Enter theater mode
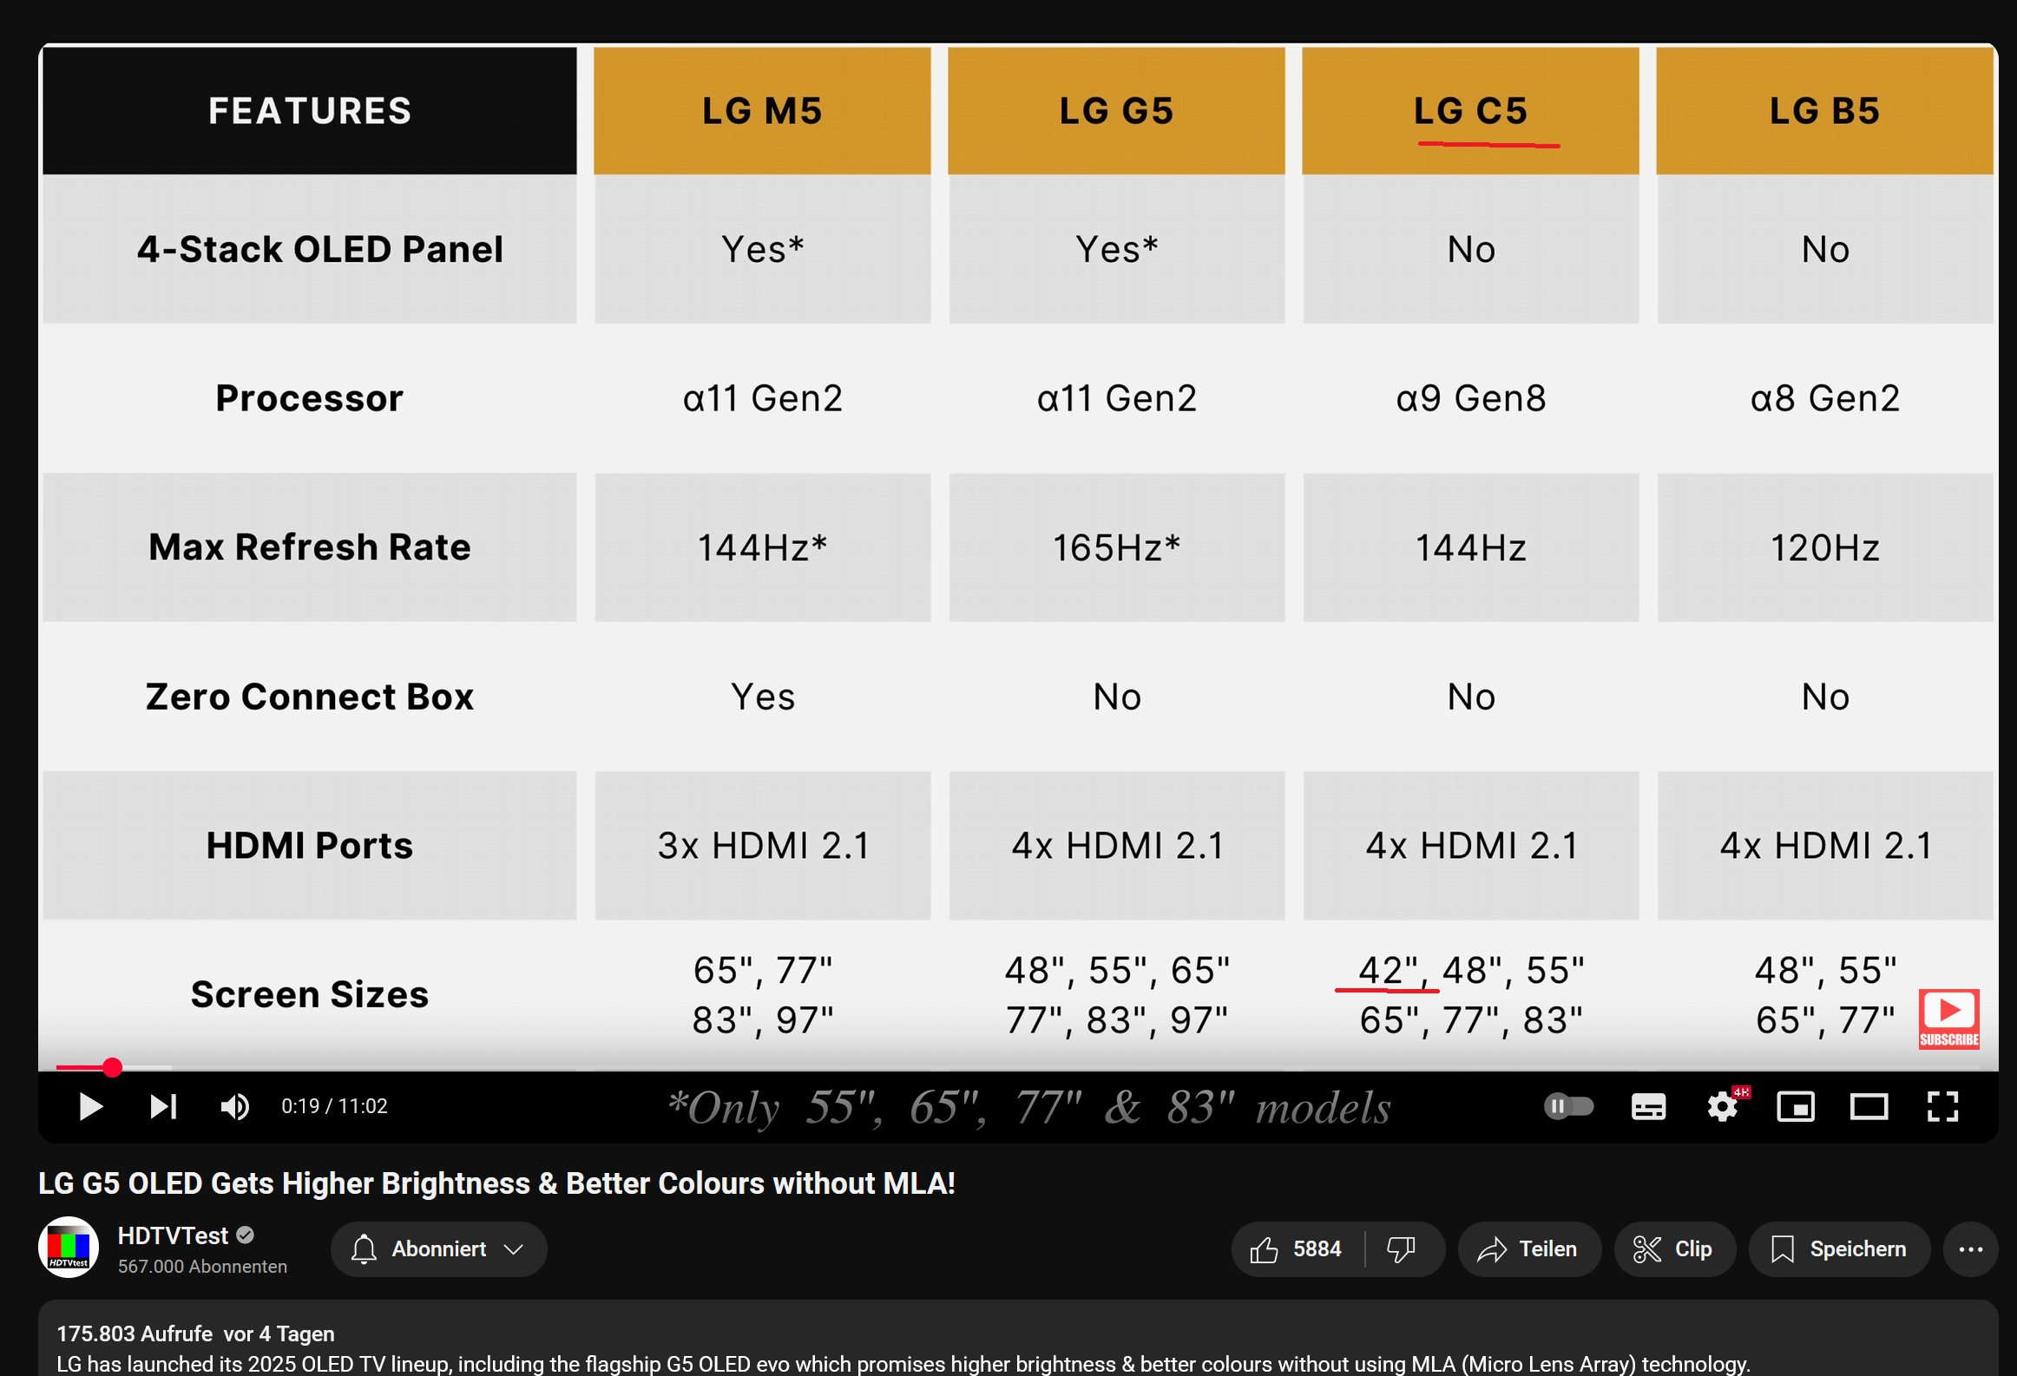 pos(1869,1106)
